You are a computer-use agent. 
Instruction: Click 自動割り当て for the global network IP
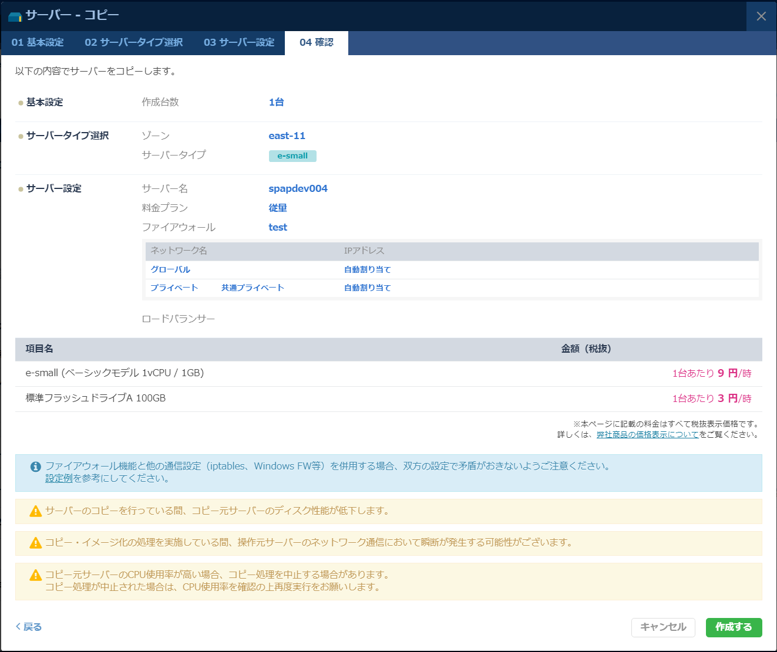(366, 269)
